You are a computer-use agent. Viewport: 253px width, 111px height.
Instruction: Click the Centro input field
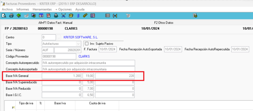pyautogui.click(x=49, y=37)
